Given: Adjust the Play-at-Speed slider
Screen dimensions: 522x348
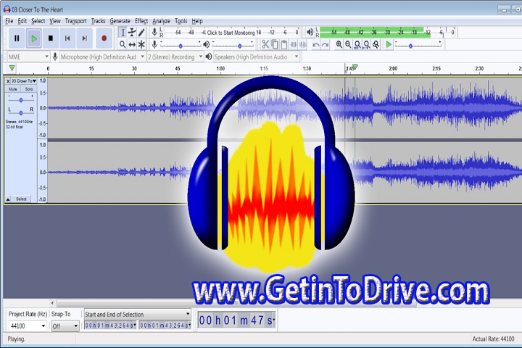Looking at the screenshot, I should [x=418, y=45].
